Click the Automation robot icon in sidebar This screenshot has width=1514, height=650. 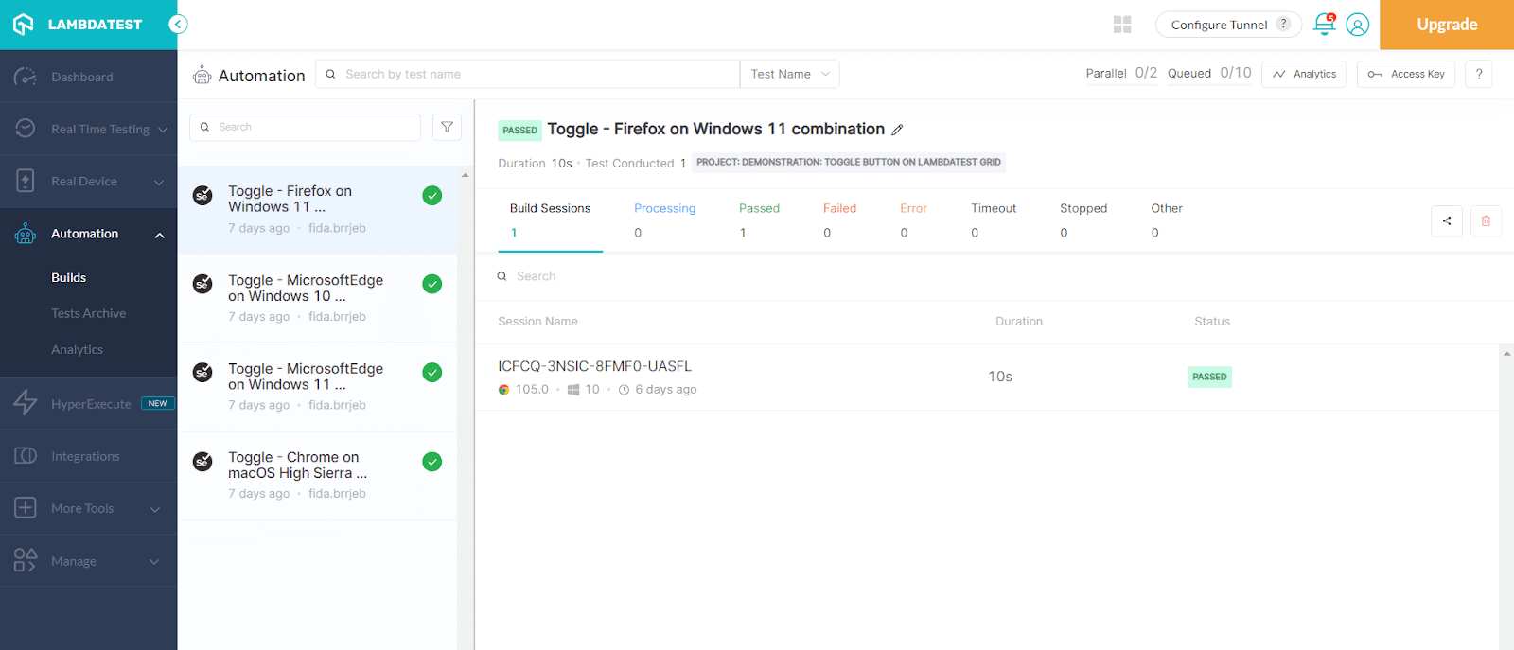tap(26, 234)
